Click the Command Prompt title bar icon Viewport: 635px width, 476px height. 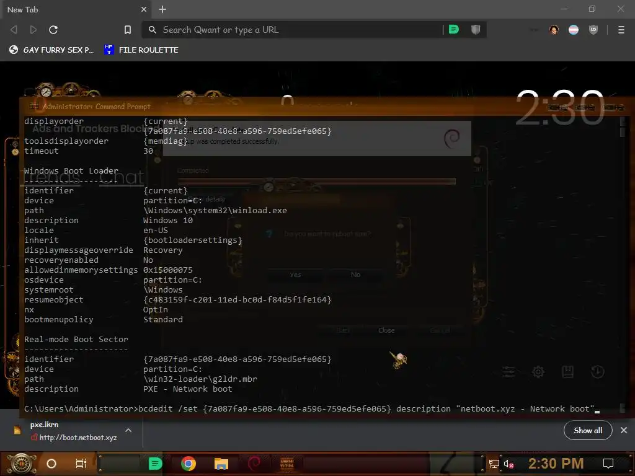point(34,107)
